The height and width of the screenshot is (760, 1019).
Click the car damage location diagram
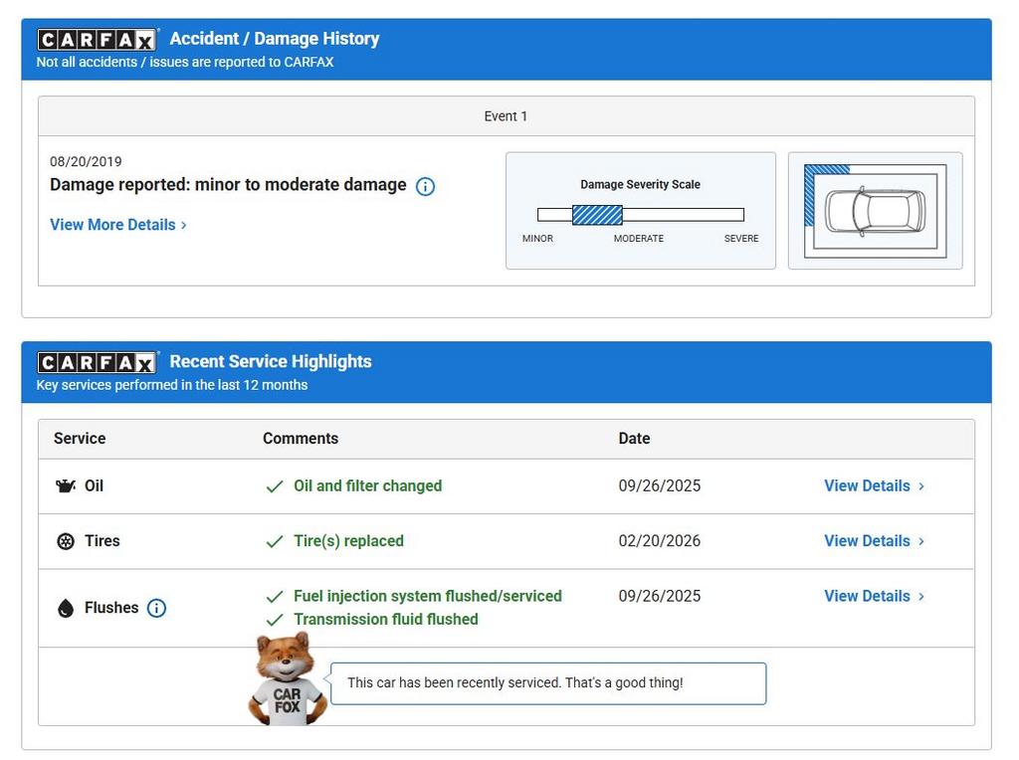tap(875, 211)
